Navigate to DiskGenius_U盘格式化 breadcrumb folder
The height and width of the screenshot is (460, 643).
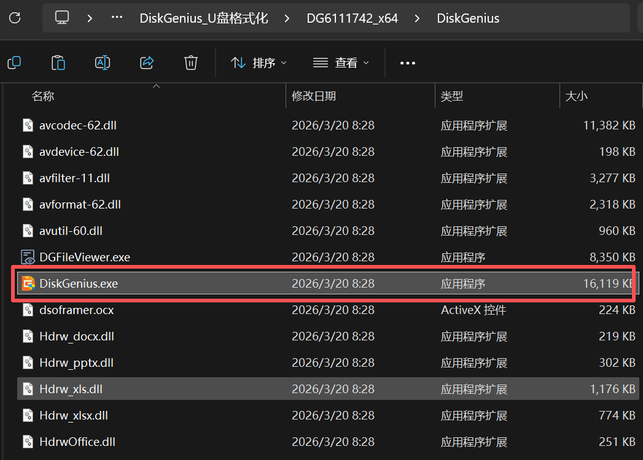[204, 18]
